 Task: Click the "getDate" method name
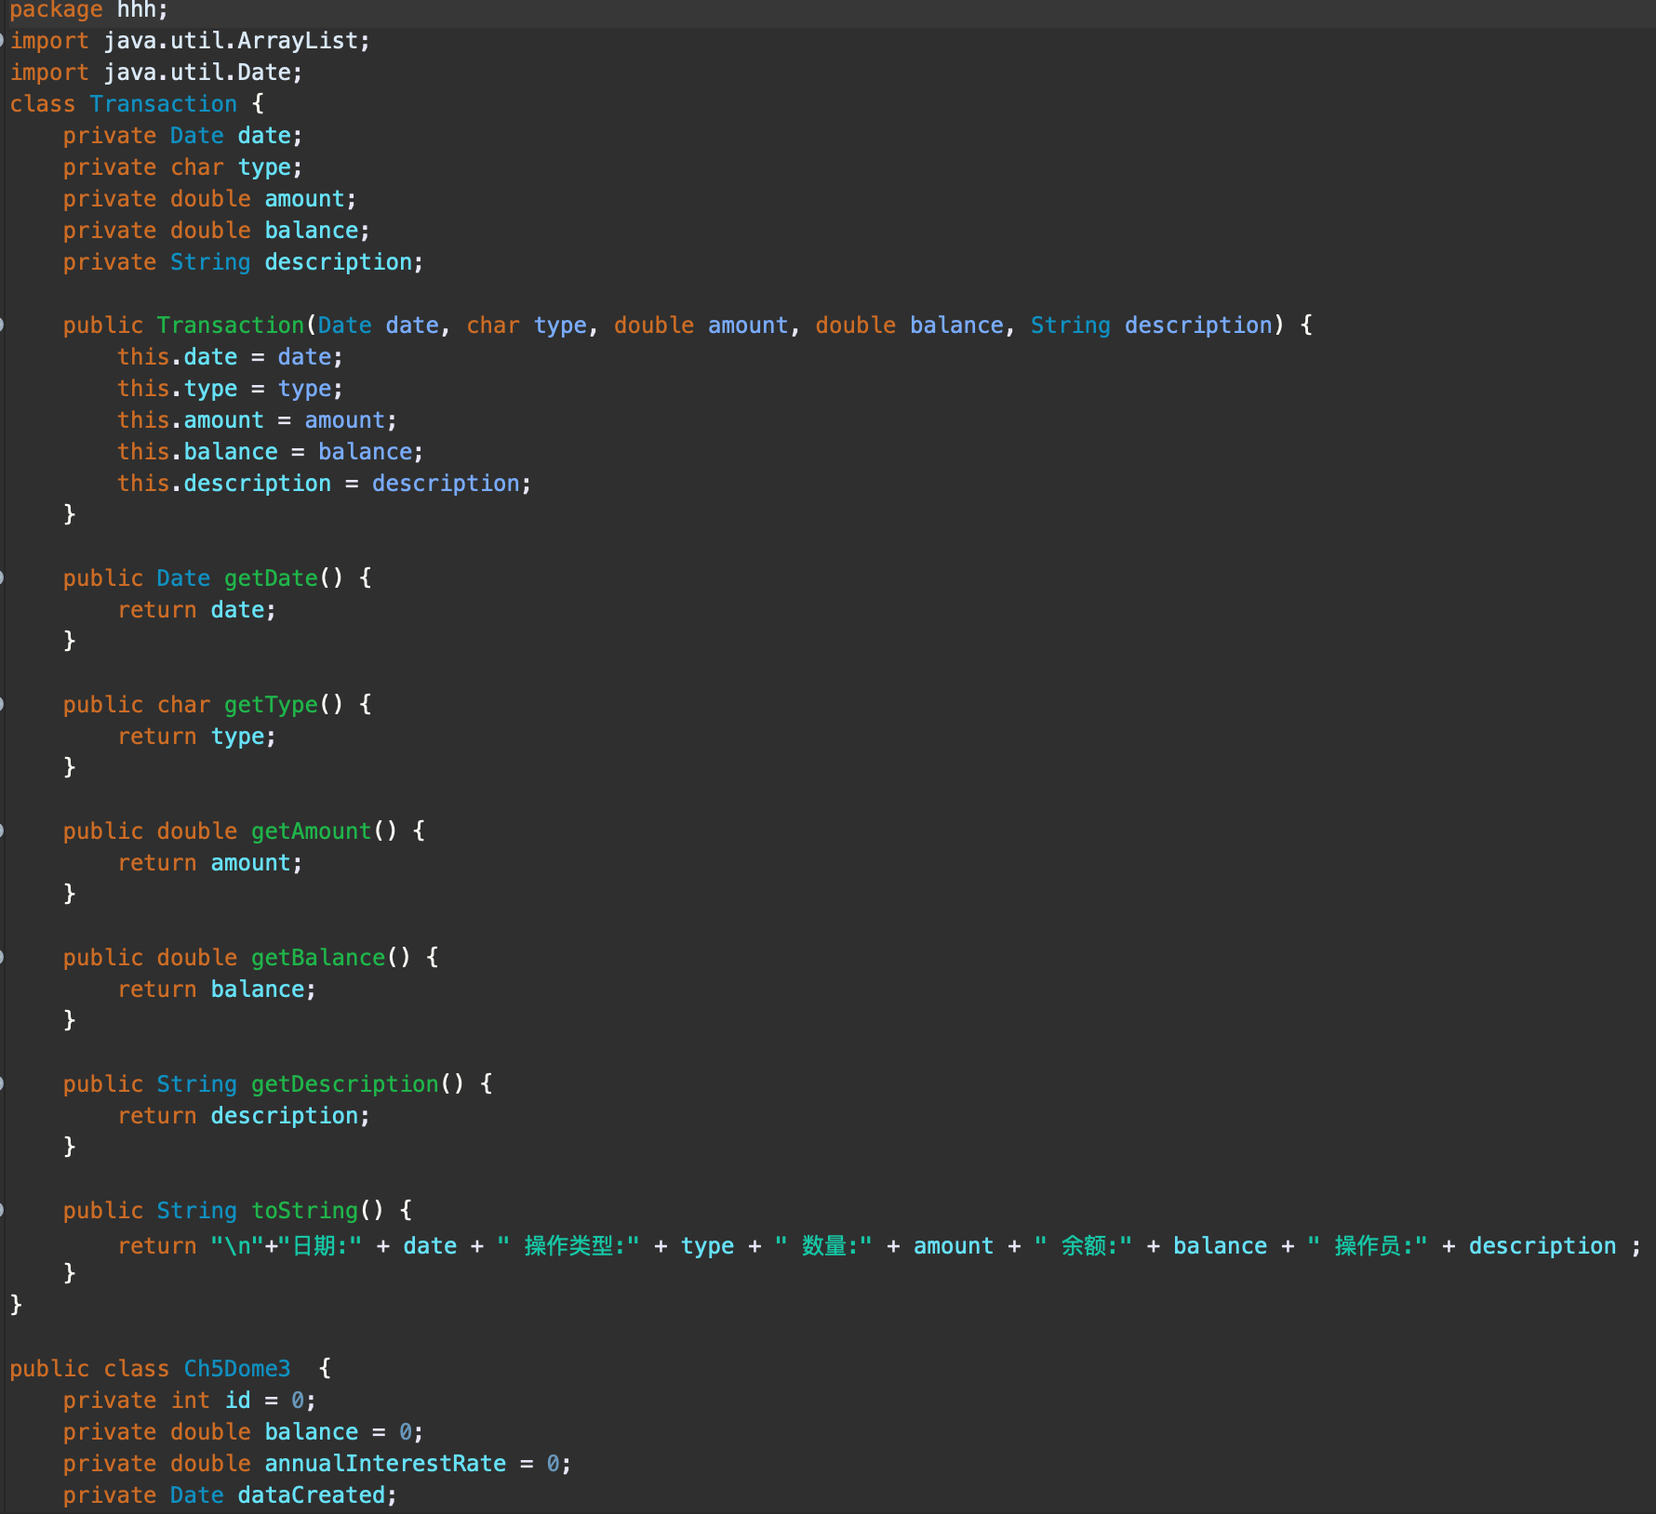click(271, 578)
